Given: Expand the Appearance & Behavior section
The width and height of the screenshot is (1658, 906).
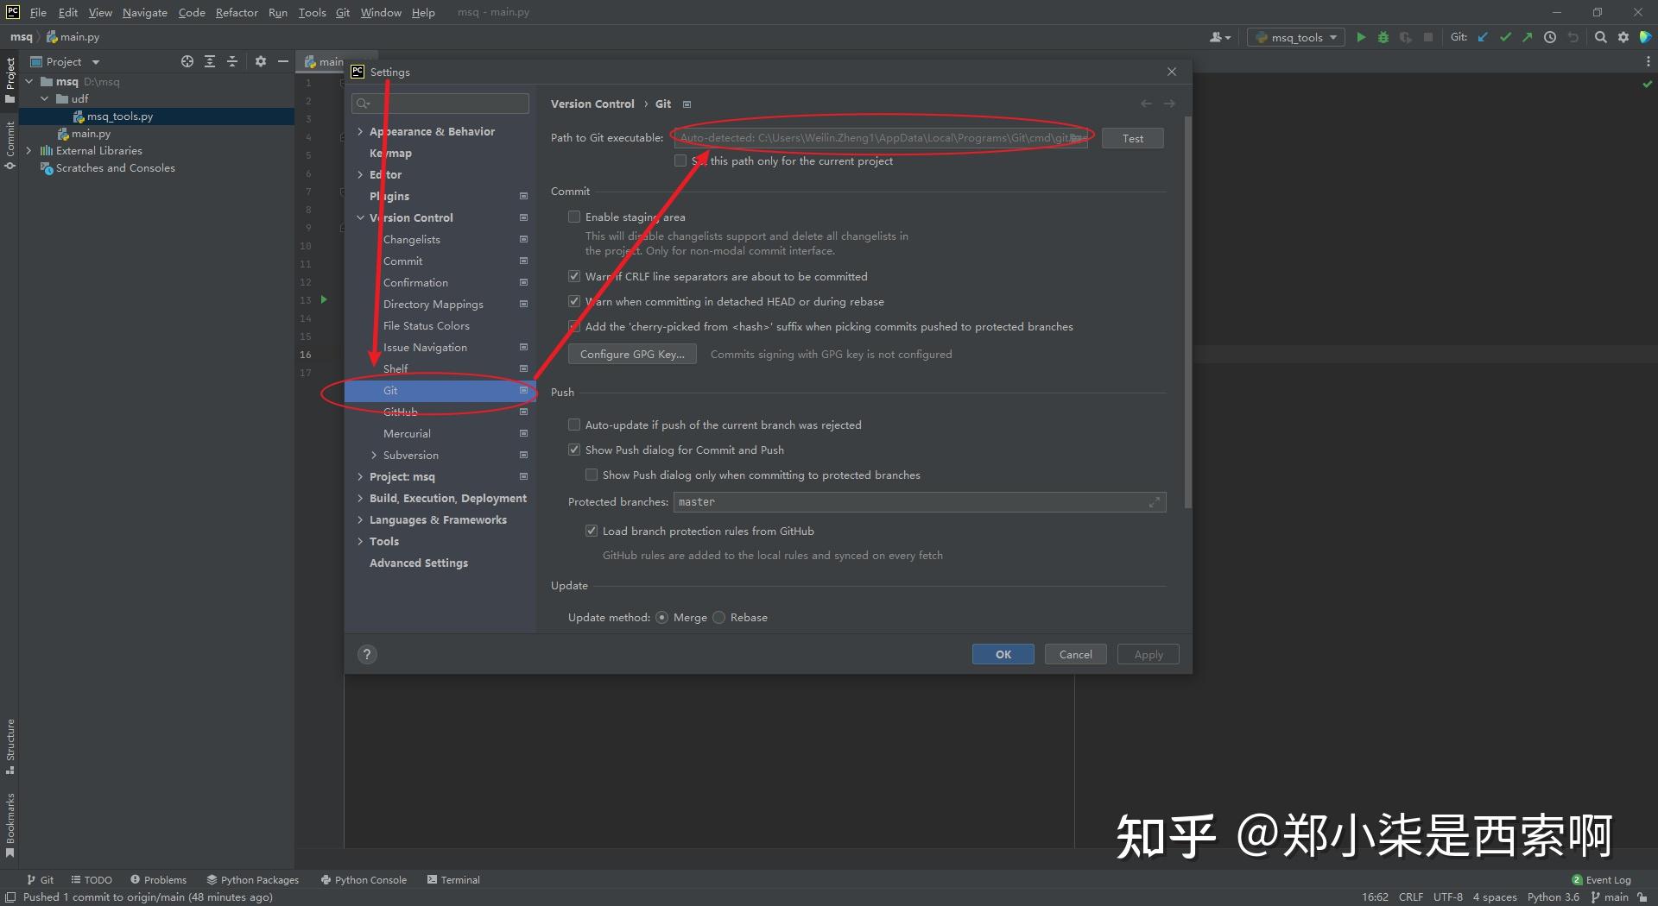Looking at the screenshot, I should (360, 131).
